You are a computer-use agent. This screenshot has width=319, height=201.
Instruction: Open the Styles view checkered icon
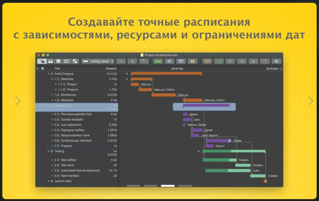click(x=75, y=61)
